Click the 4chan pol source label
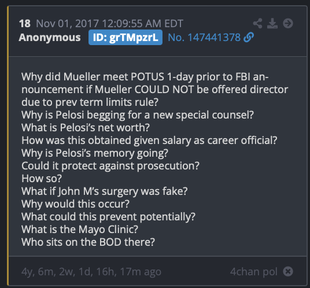310x288 pixels. pyautogui.click(x=254, y=272)
